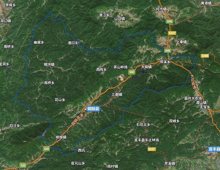Click the S227 shield near 芳溪镇

click(152, 149)
